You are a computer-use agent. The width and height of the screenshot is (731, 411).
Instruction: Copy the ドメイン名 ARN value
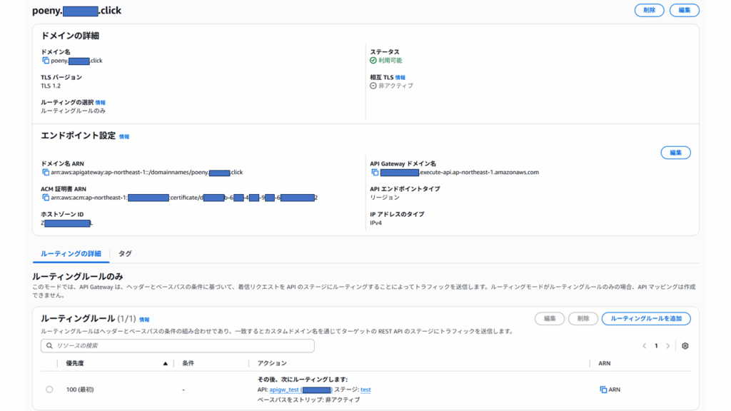pyautogui.click(x=46, y=173)
